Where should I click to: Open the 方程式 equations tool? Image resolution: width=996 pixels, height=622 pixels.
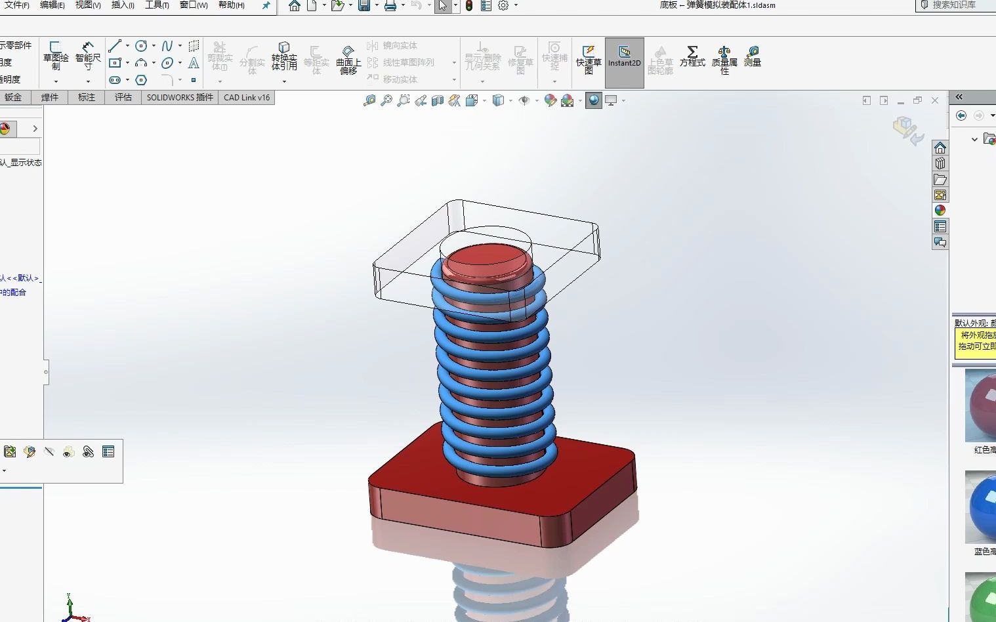point(692,56)
